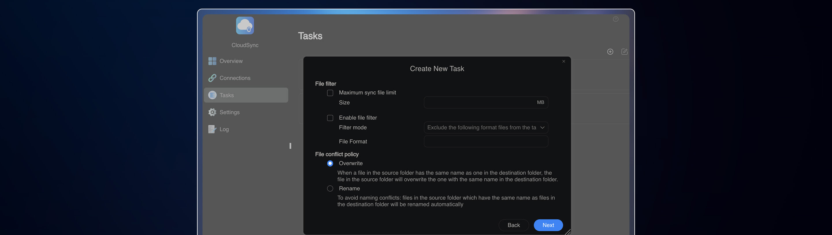Click the MB unit label

[x=540, y=102]
